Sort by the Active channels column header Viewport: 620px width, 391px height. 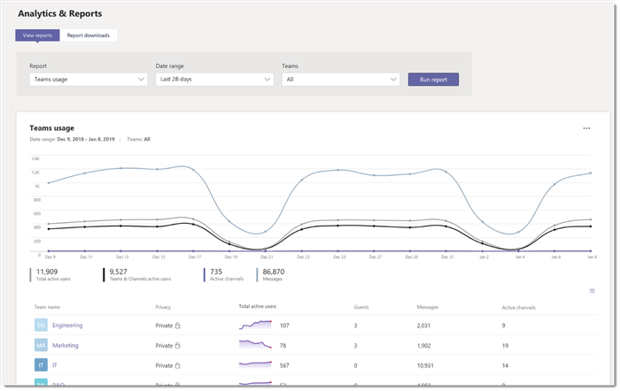(x=518, y=307)
